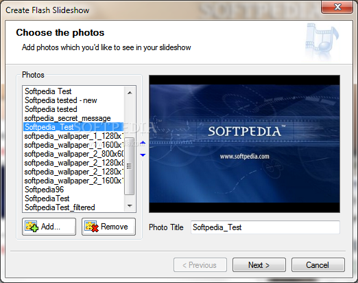Select 'softpedia_wallpaper_2_1600x' entry
The image size is (358, 283).
[x=73, y=181]
